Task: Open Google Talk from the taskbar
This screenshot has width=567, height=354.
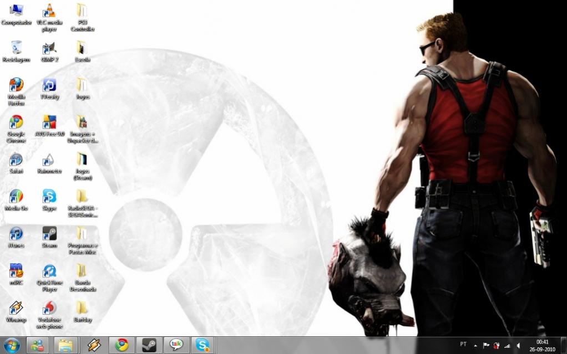Action: 176,346
